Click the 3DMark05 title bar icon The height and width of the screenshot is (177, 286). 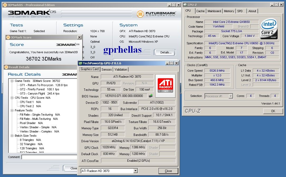(x=5, y=5)
